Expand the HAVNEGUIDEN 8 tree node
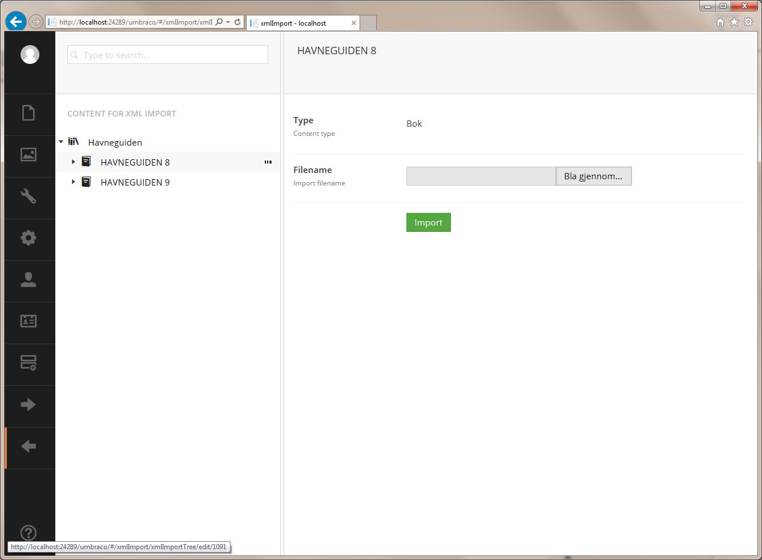762x560 pixels. coord(73,162)
